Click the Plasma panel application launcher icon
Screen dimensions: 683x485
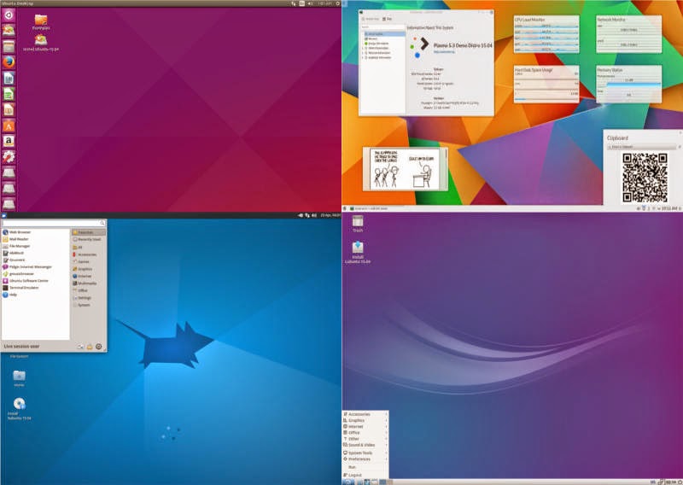345,208
